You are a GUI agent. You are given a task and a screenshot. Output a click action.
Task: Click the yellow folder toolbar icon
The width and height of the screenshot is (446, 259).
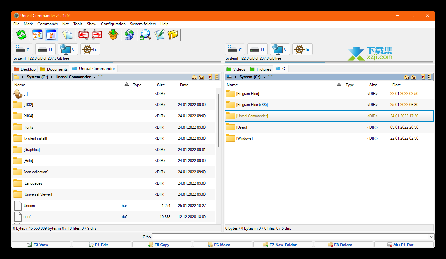[x=173, y=34]
